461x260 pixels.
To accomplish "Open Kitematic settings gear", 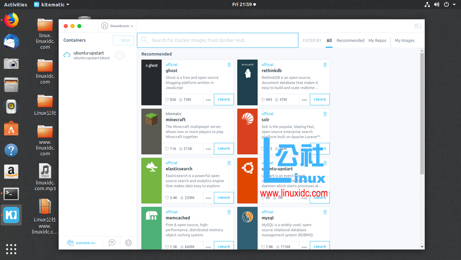I will (x=128, y=243).
